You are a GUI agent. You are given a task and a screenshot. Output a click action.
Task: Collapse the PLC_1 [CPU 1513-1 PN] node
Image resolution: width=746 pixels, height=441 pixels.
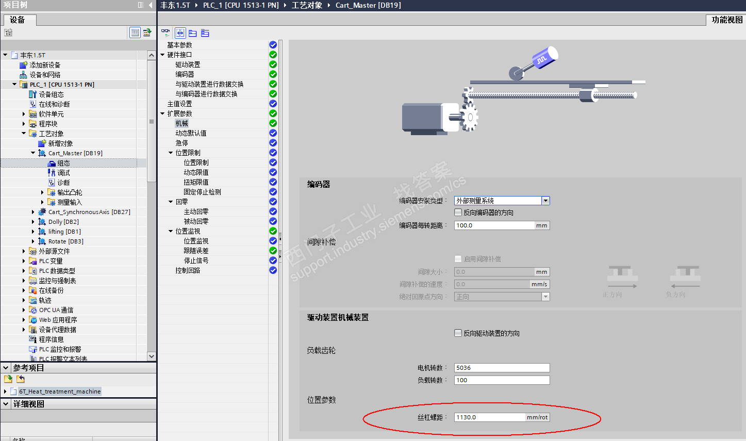click(x=14, y=84)
